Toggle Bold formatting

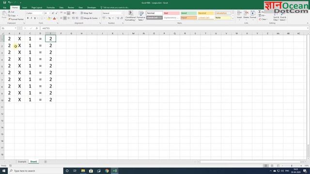pyautogui.click(x=28, y=18)
